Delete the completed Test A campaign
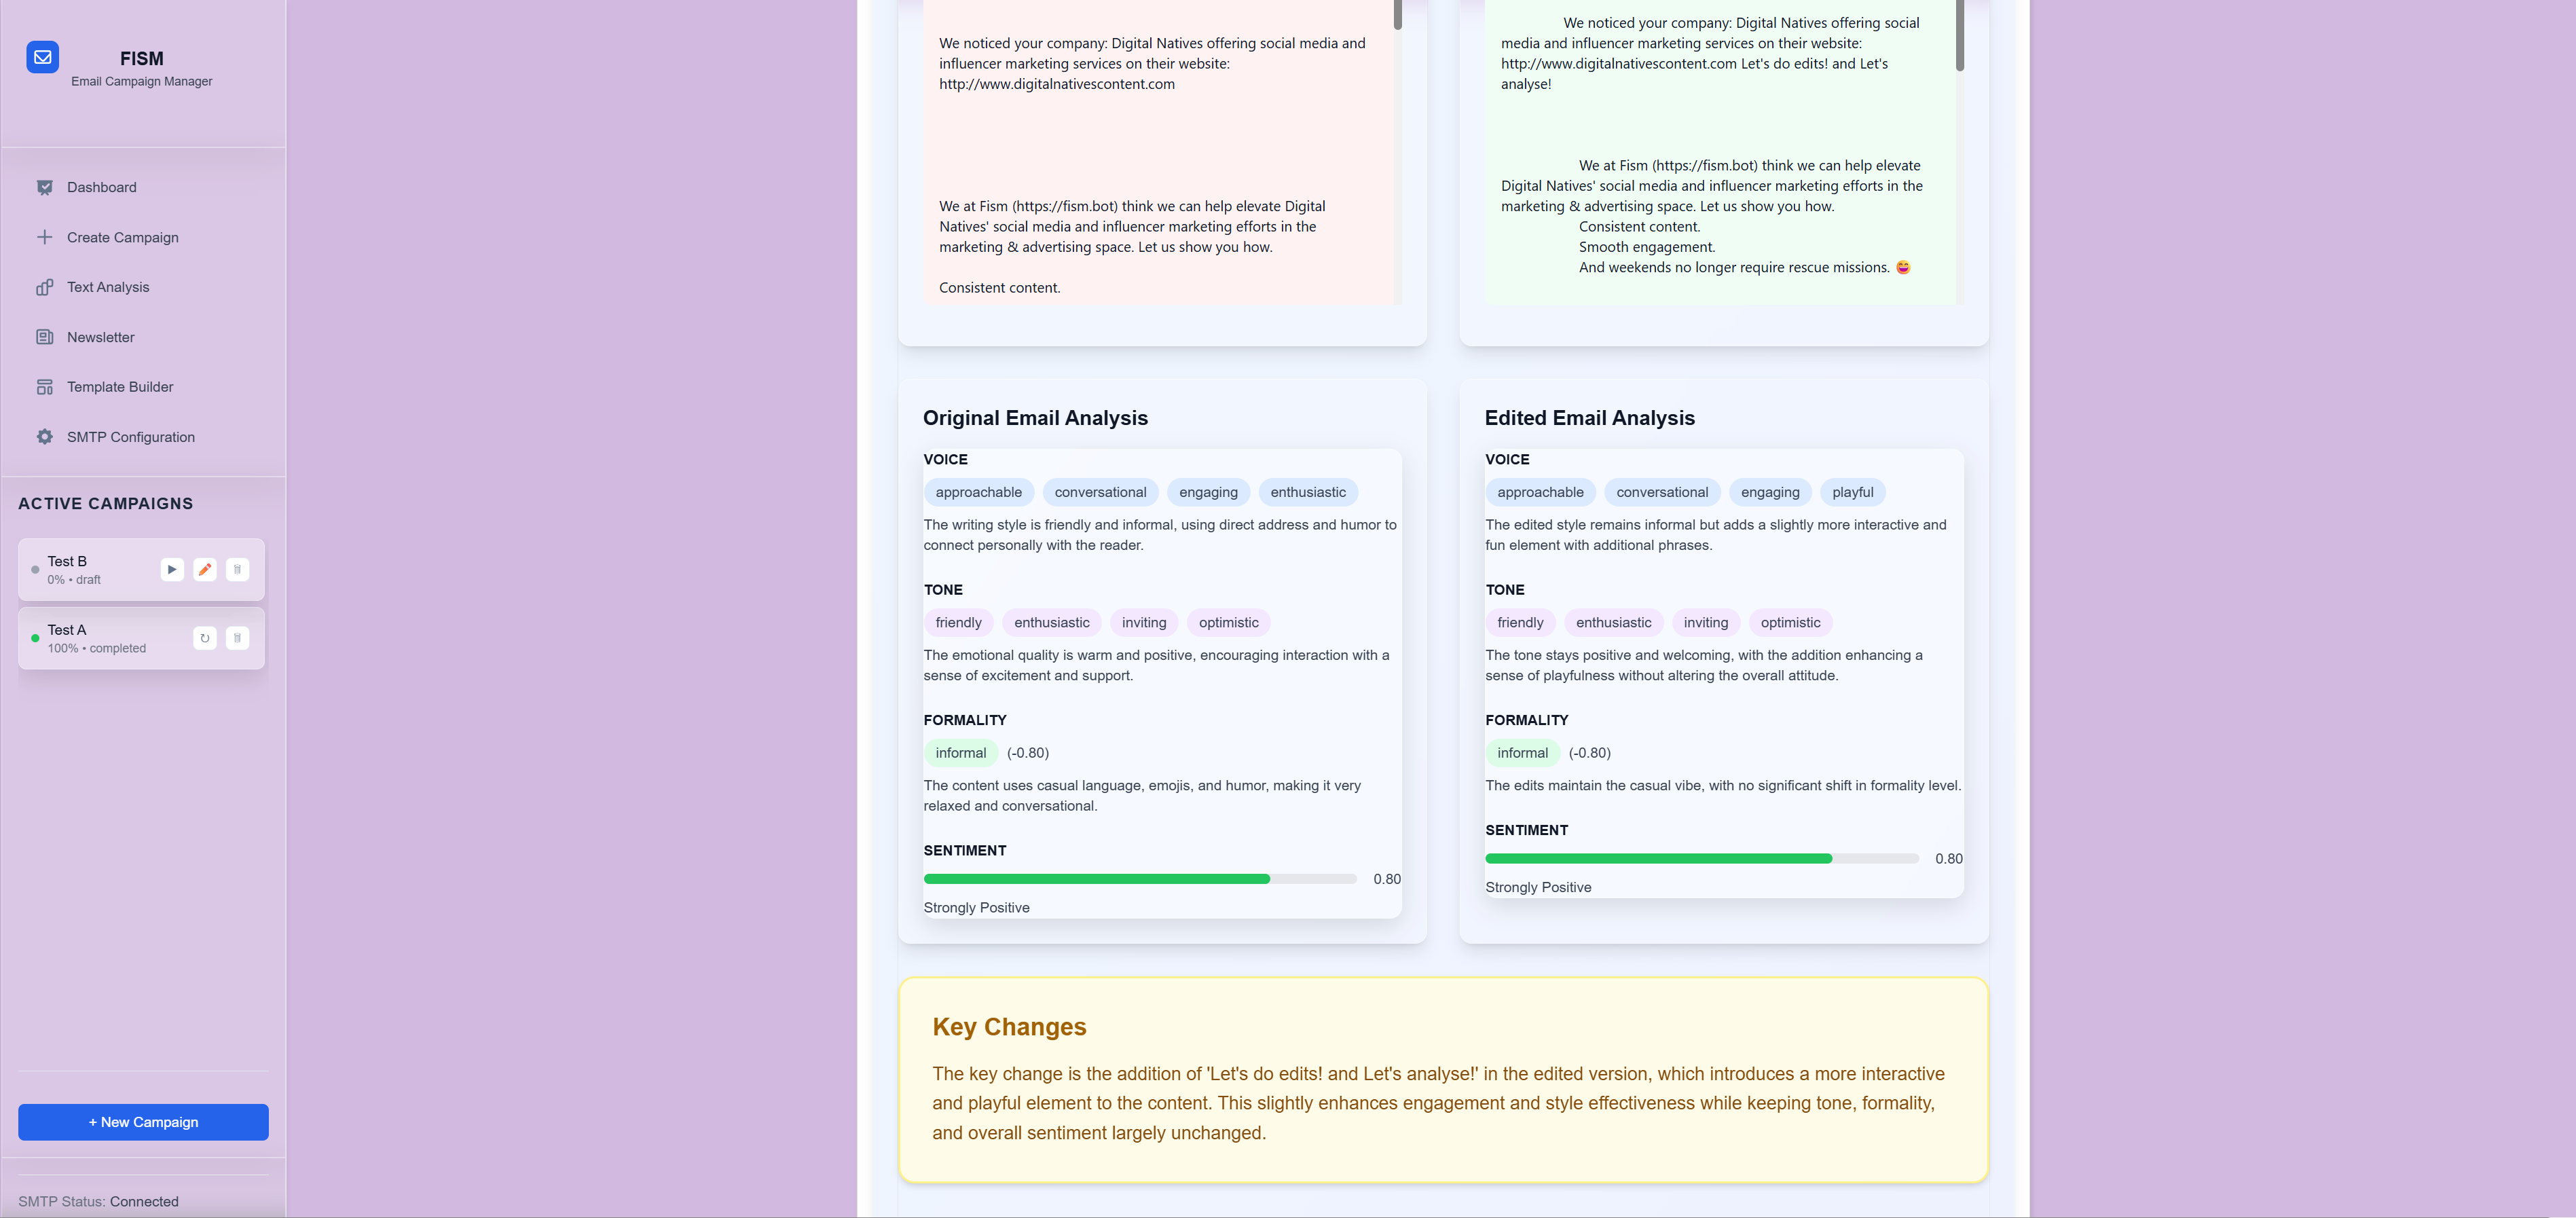 point(237,637)
